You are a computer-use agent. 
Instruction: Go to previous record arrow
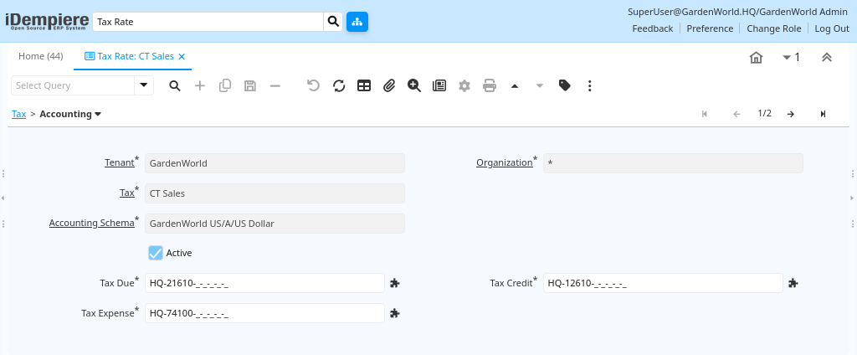(x=736, y=114)
